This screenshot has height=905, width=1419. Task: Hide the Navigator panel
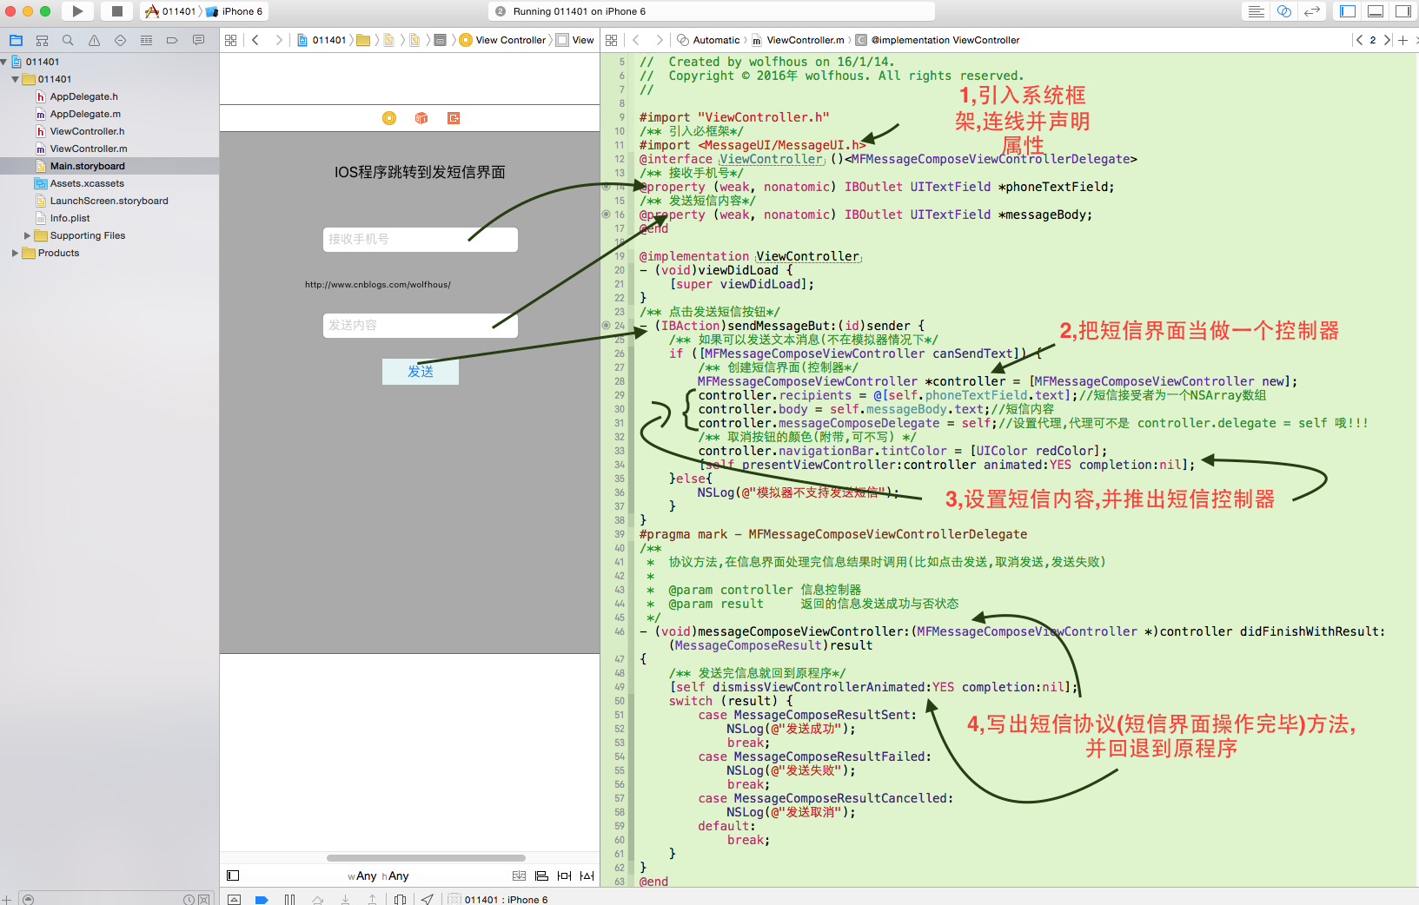click(x=1348, y=10)
